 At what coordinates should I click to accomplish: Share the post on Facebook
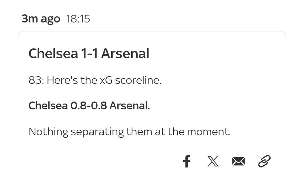point(187,161)
